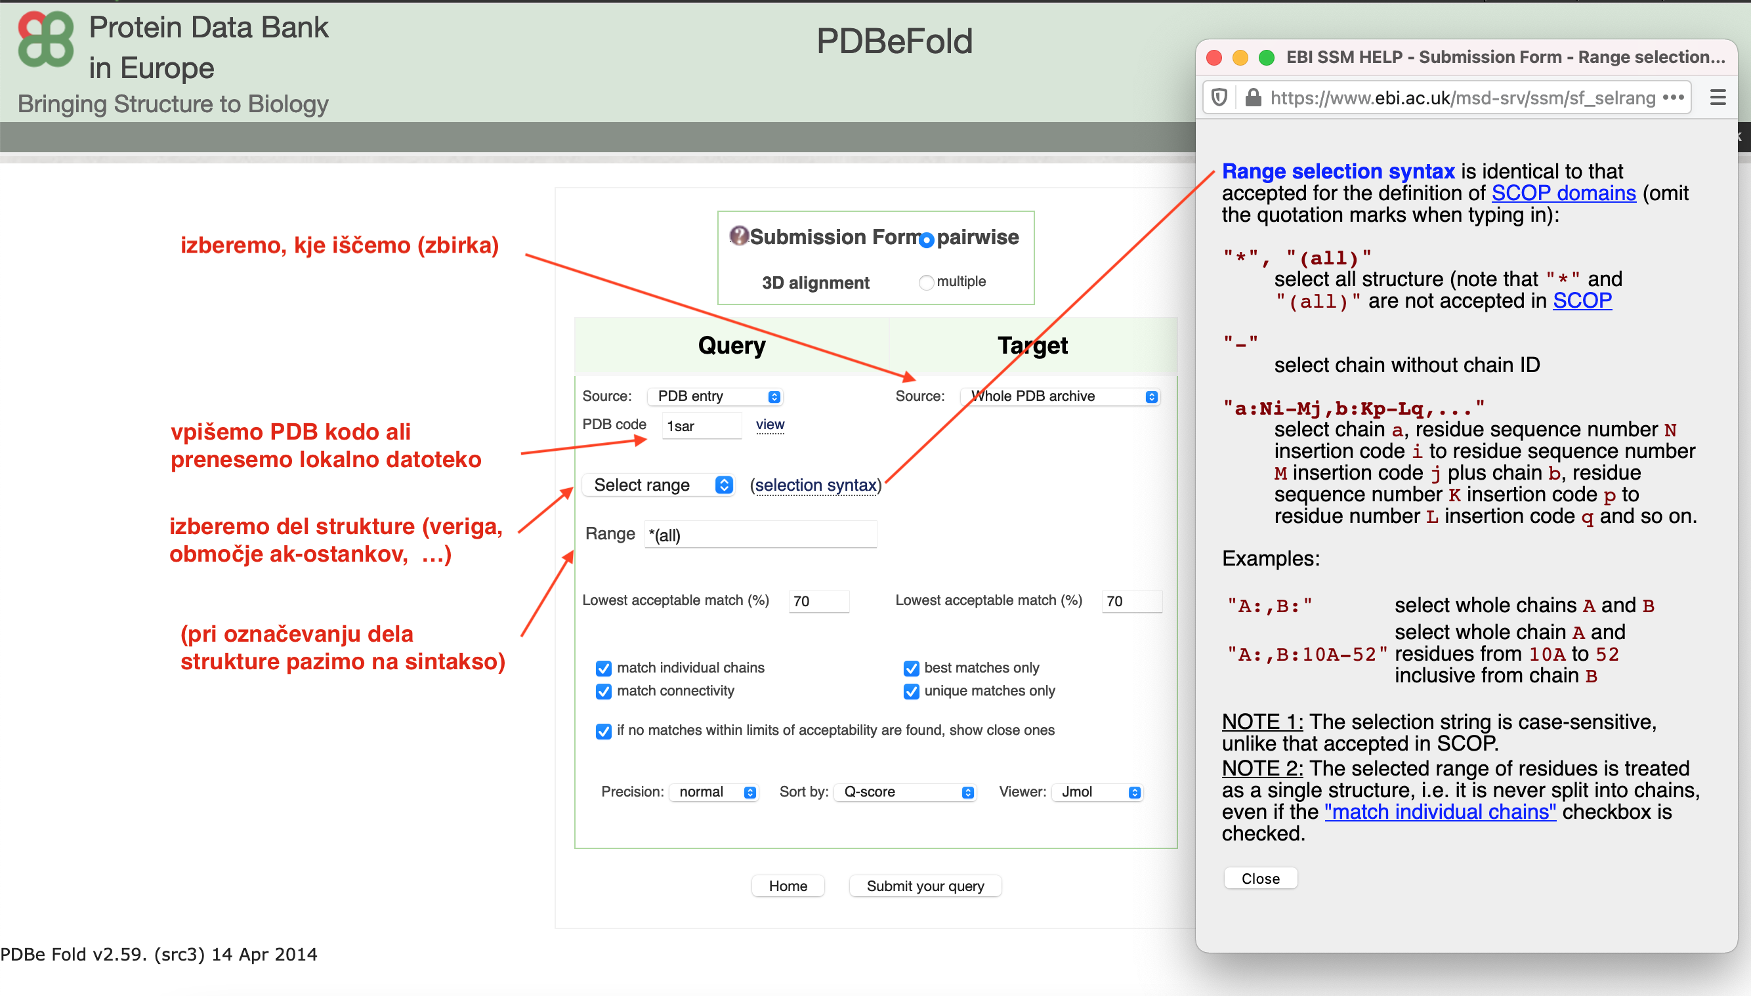Open the SCOP domains link
The image size is (1751, 996).
[x=1563, y=193]
